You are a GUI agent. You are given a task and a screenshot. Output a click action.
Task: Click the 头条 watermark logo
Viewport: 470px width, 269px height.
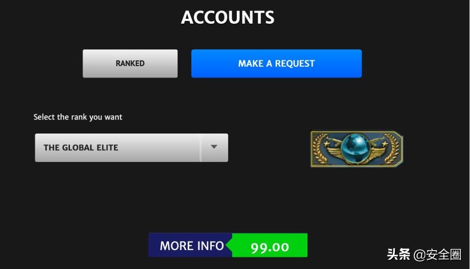pyautogui.click(x=399, y=255)
